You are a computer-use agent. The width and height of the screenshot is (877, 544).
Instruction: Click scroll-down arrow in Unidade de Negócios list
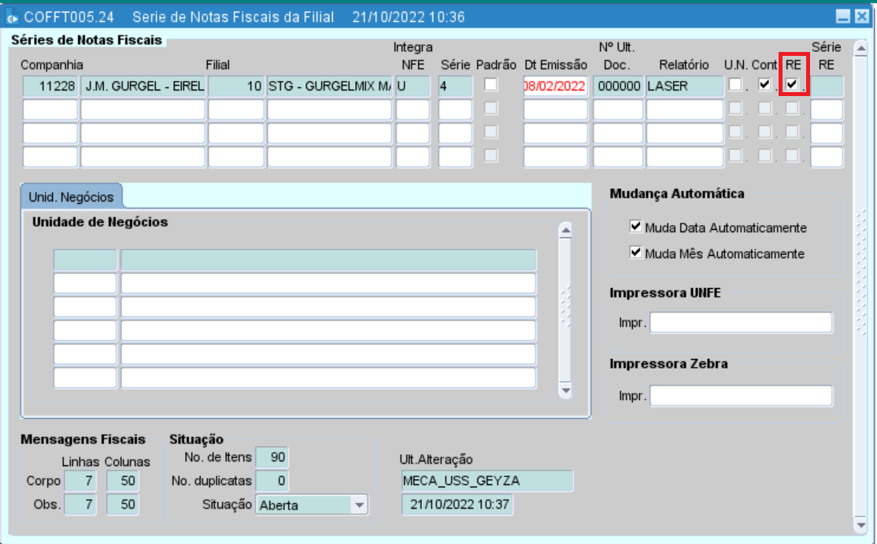click(565, 390)
